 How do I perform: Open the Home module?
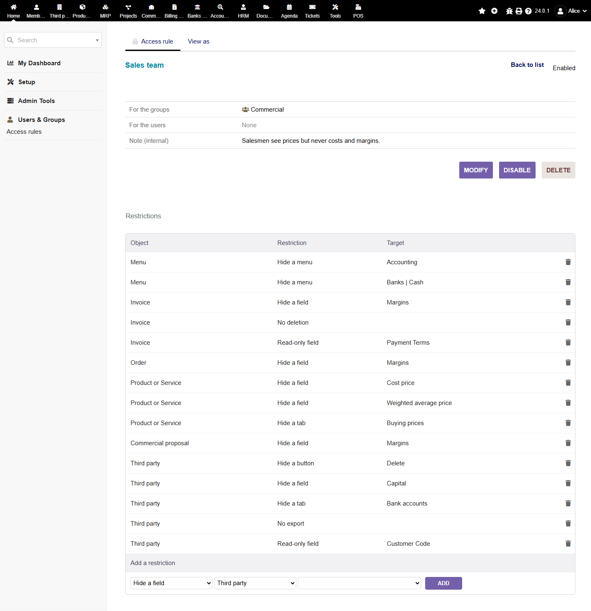pyautogui.click(x=14, y=11)
